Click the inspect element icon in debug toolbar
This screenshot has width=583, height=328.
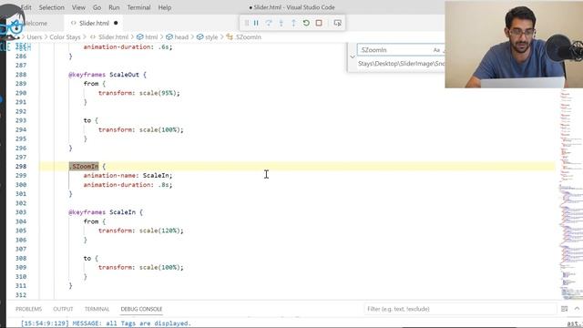coord(337,23)
